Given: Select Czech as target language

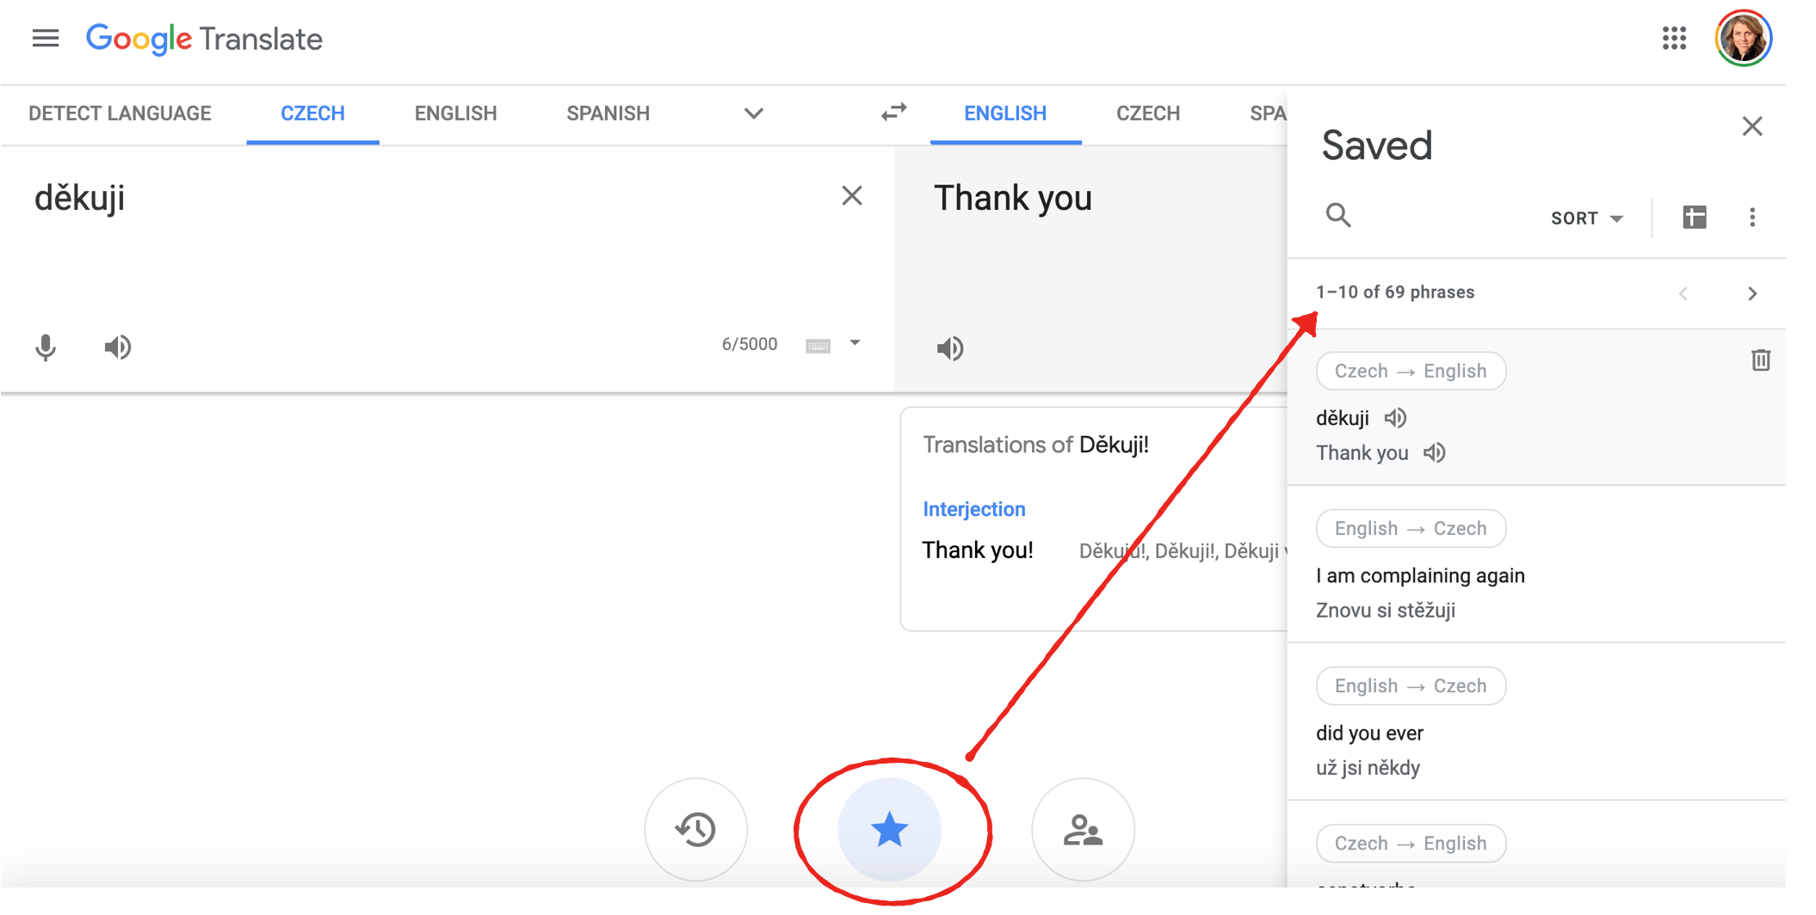Looking at the screenshot, I should 1148,114.
